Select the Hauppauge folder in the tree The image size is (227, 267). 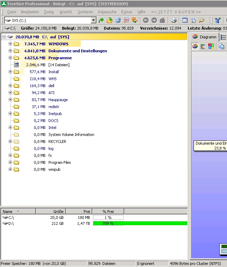pyautogui.click(x=58, y=100)
